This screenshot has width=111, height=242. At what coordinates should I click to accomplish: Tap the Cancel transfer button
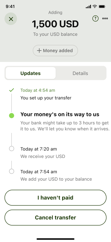tap(55, 218)
